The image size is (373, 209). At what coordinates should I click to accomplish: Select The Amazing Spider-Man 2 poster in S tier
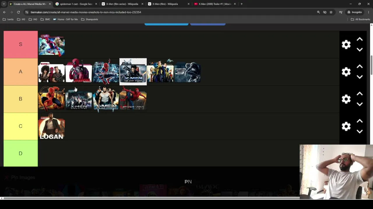(52, 44)
